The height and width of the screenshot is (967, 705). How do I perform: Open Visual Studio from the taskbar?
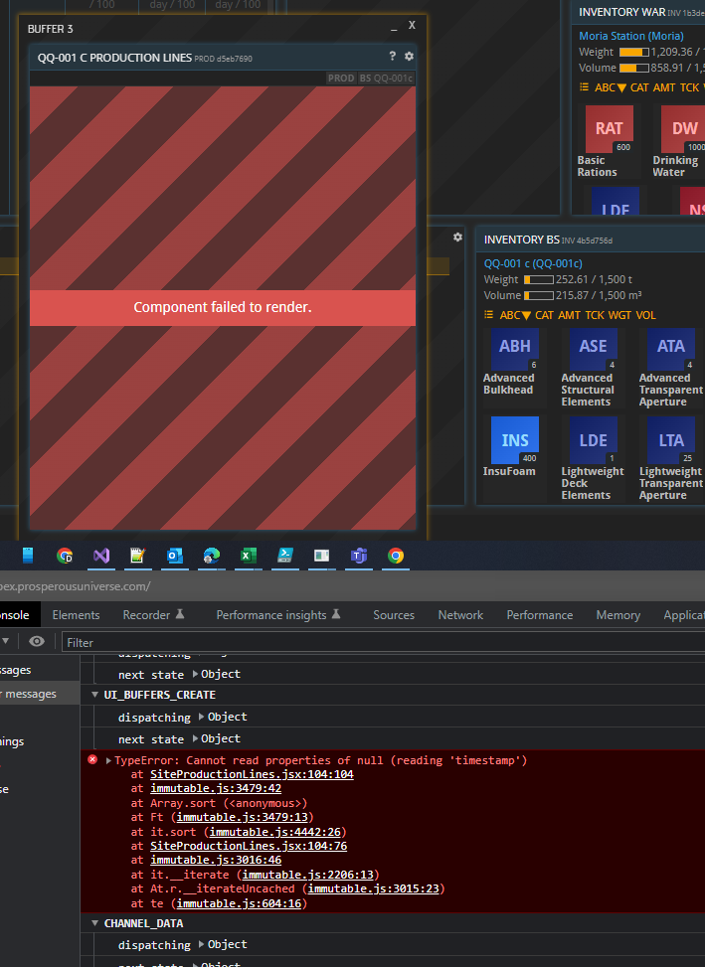[x=101, y=556]
